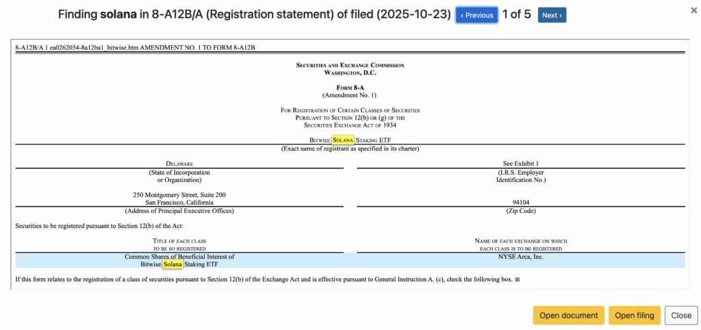Click the 250 Montgomery Street address line
This screenshot has height=330, width=701.
(x=179, y=194)
